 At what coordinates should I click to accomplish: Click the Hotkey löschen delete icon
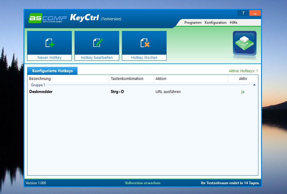click(x=145, y=43)
